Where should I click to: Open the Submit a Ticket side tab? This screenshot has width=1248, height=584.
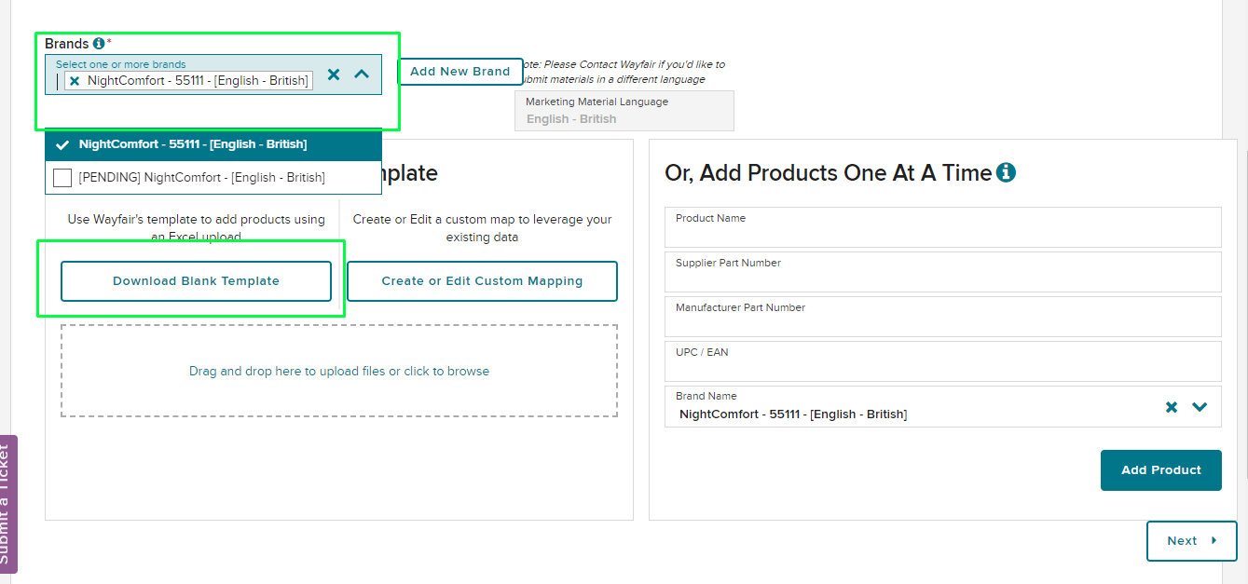[8, 504]
